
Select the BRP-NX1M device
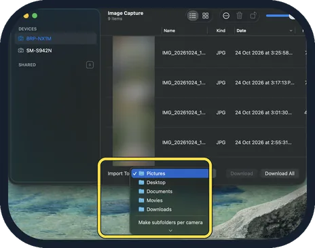56,39
